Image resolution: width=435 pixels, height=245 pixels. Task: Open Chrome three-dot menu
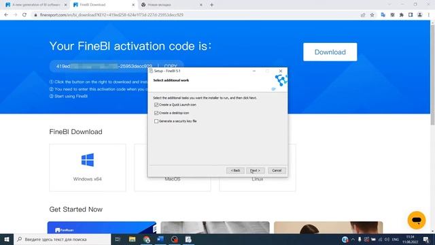[x=429, y=15]
